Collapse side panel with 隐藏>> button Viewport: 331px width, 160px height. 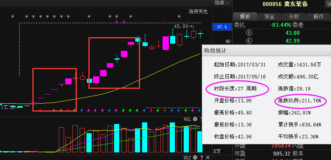pos(222,3)
